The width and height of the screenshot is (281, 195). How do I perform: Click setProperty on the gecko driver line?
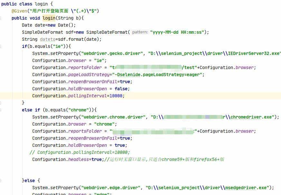[x=64, y=54]
